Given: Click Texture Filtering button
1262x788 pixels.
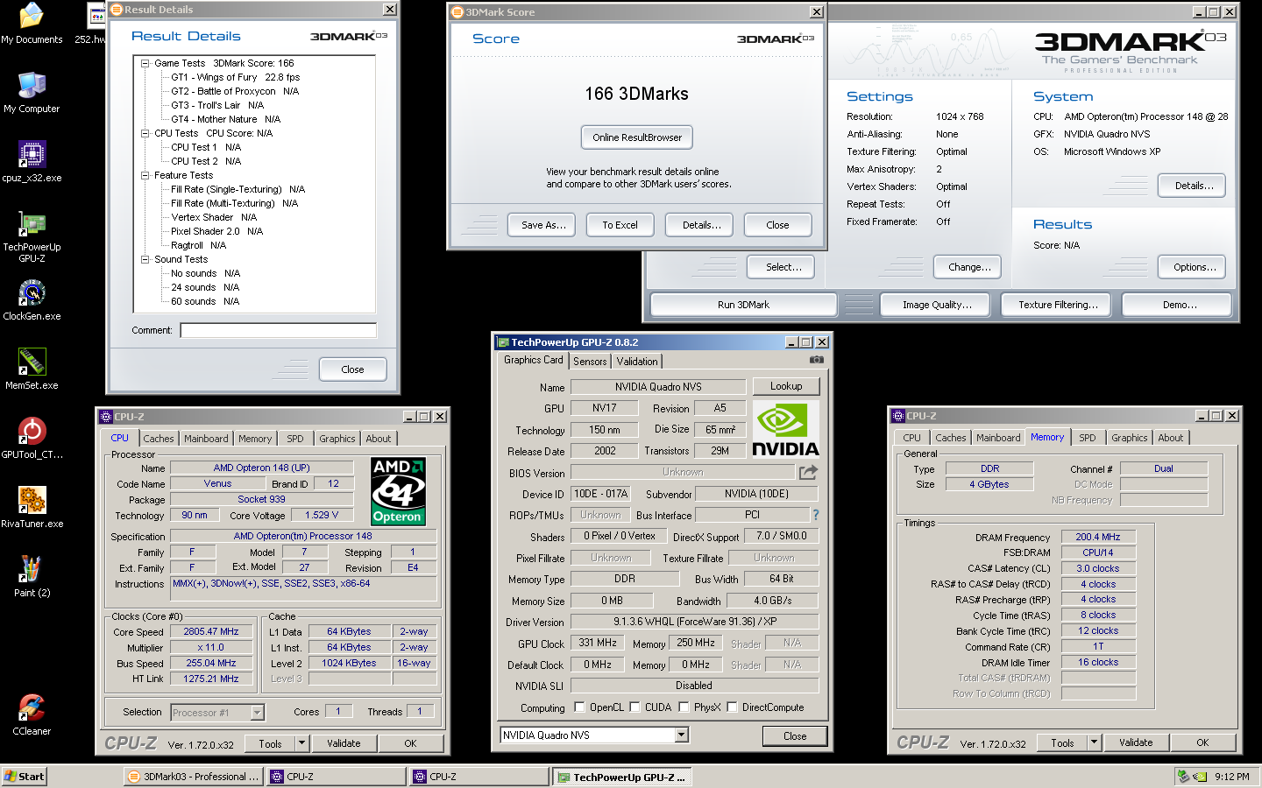Looking at the screenshot, I should tap(1058, 305).
